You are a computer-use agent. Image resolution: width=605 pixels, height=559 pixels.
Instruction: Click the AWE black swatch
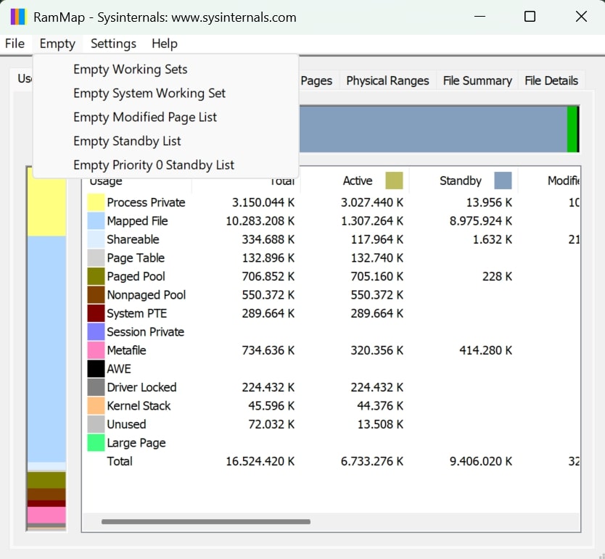point(96,369)
